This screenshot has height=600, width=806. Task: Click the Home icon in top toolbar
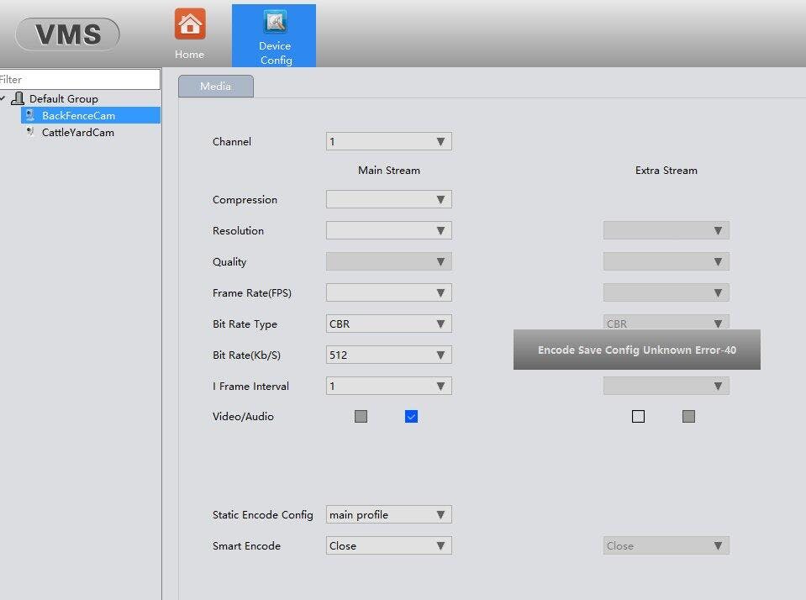point(190,24)
